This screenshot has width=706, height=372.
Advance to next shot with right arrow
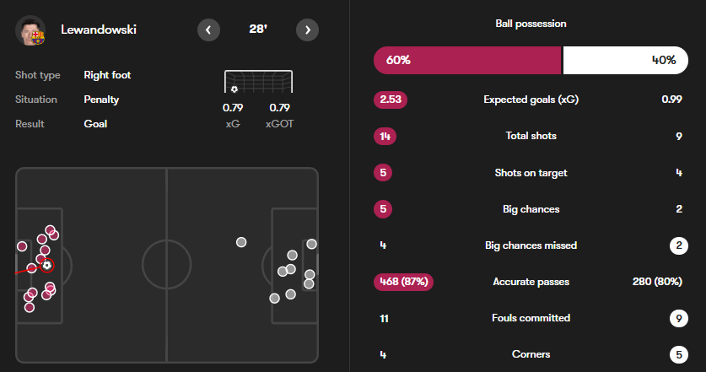[x=308, y=30]
